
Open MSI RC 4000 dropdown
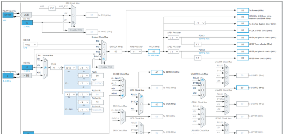pos(30,44)
